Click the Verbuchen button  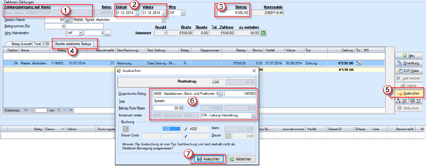[x=408, y=108]
